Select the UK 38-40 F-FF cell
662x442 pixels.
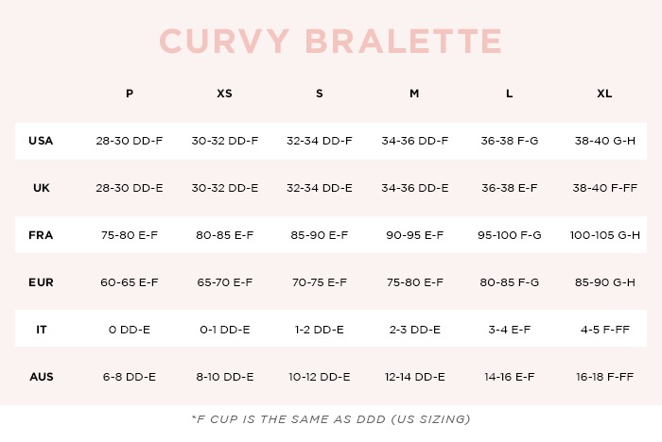604,188
